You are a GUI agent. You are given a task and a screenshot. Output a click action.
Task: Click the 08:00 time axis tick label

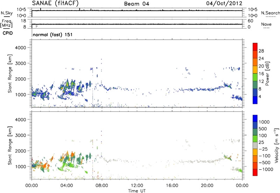(x=102, y=186)
